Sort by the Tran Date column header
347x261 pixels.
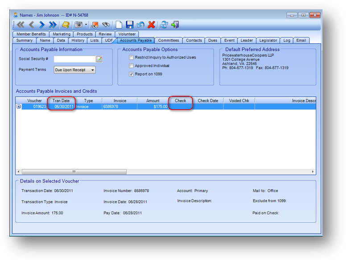coord(61,101)
